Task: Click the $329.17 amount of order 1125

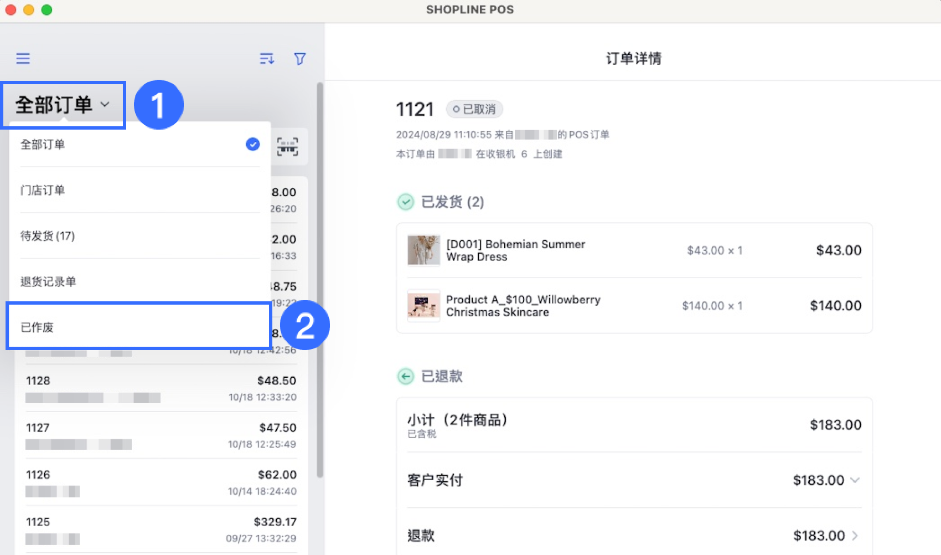Action: point(275,522)
